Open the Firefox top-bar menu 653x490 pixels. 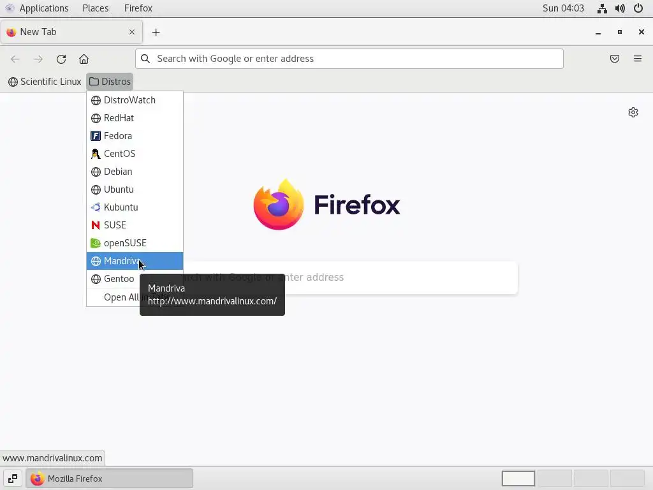click(138, 8)
